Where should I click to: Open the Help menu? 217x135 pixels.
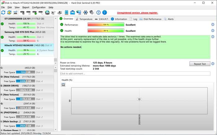(x=51, y=7)
